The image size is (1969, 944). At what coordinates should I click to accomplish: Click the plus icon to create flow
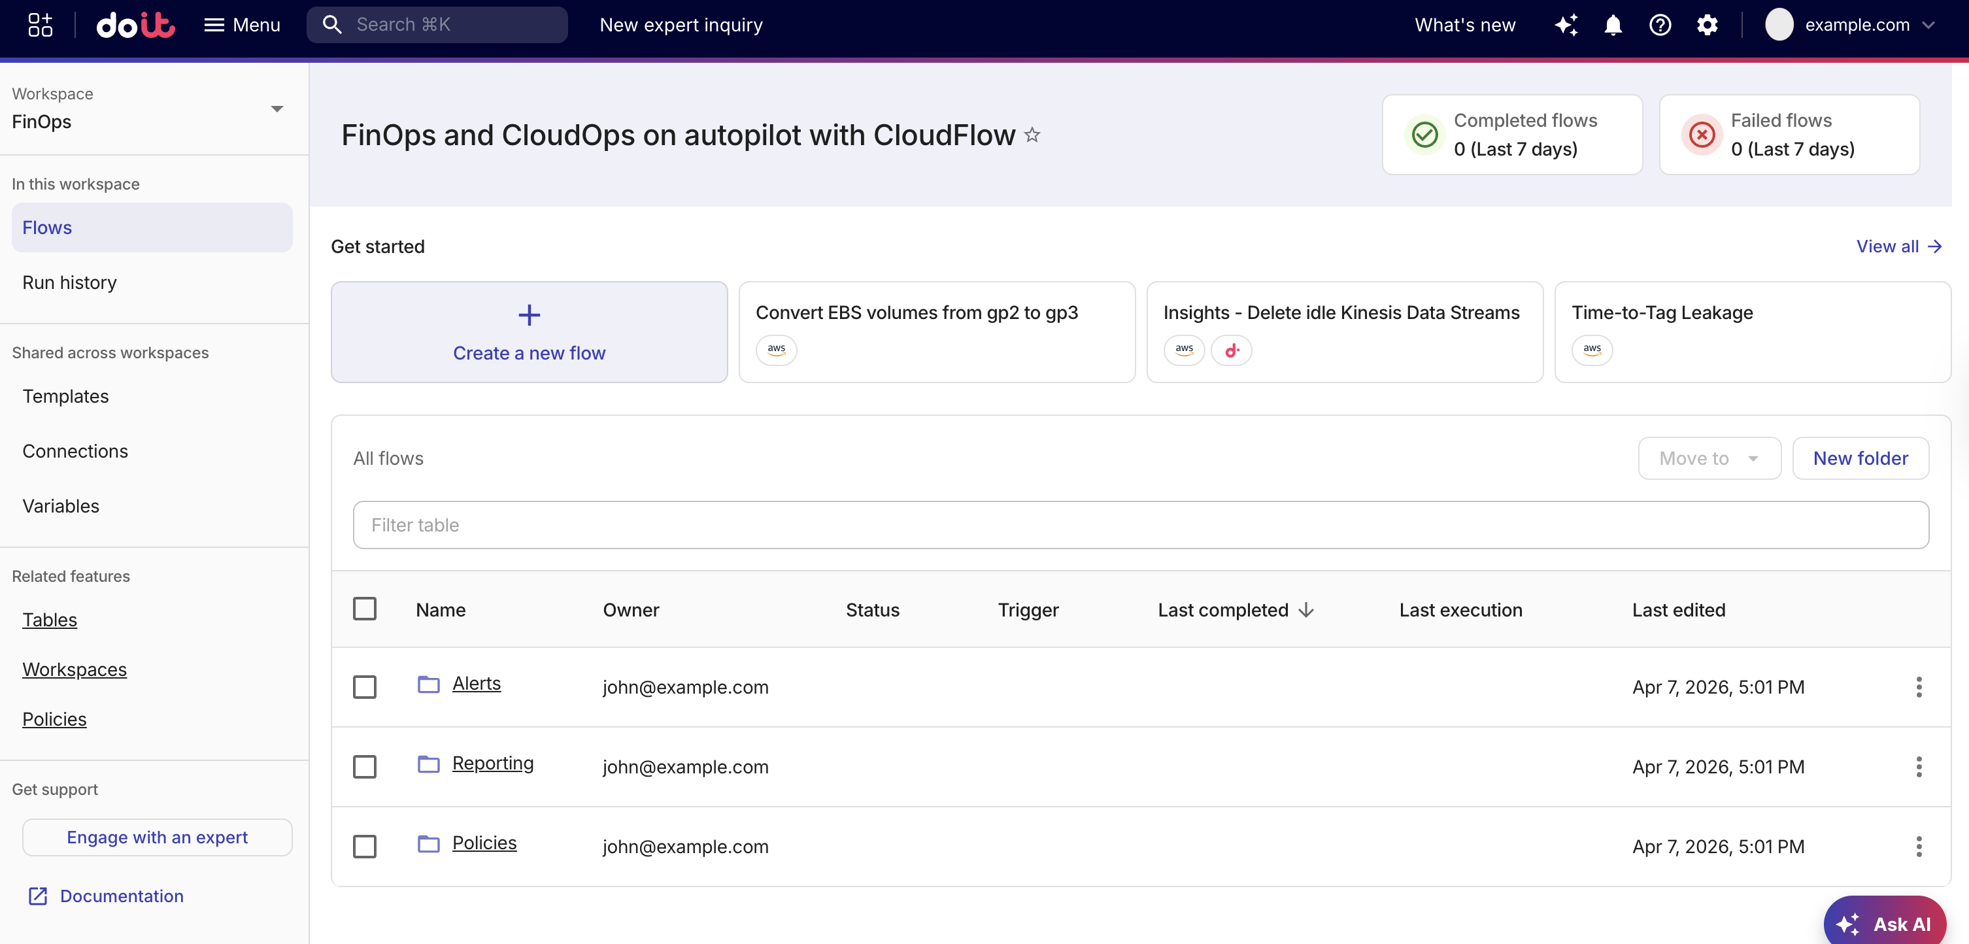(529, 315)
